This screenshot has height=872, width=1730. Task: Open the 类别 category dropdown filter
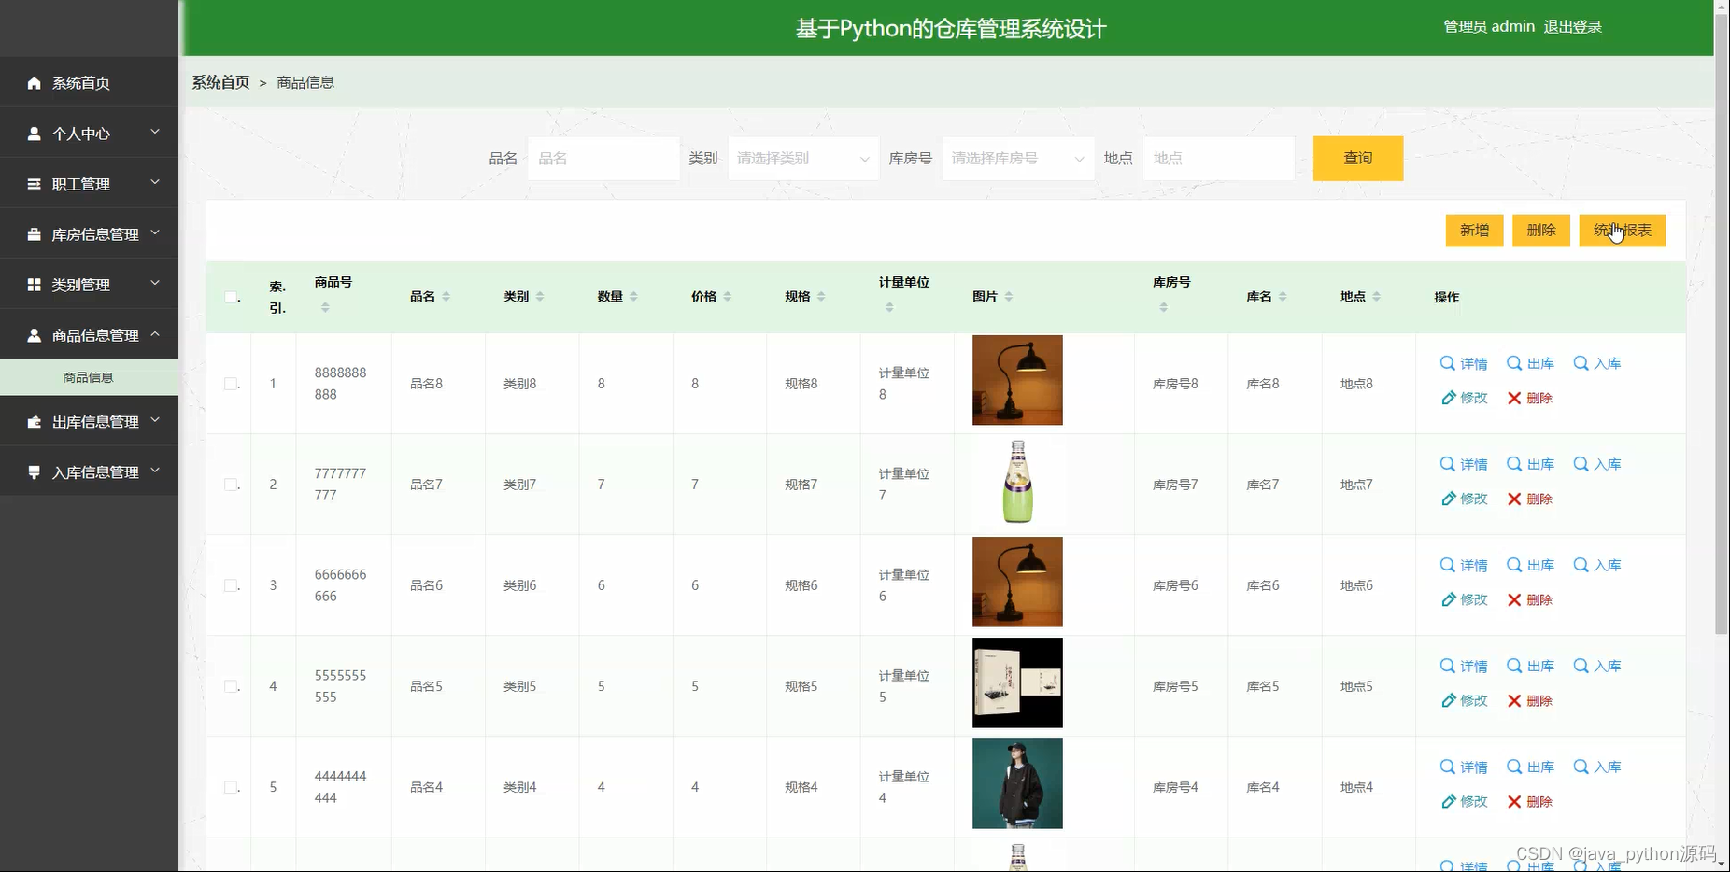point(803,159)
